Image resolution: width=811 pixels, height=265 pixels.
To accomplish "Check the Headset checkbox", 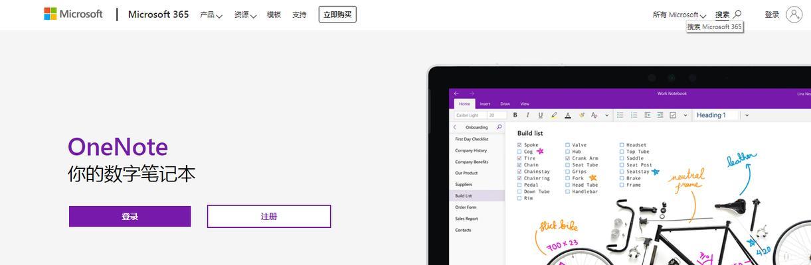I will 622,145.
